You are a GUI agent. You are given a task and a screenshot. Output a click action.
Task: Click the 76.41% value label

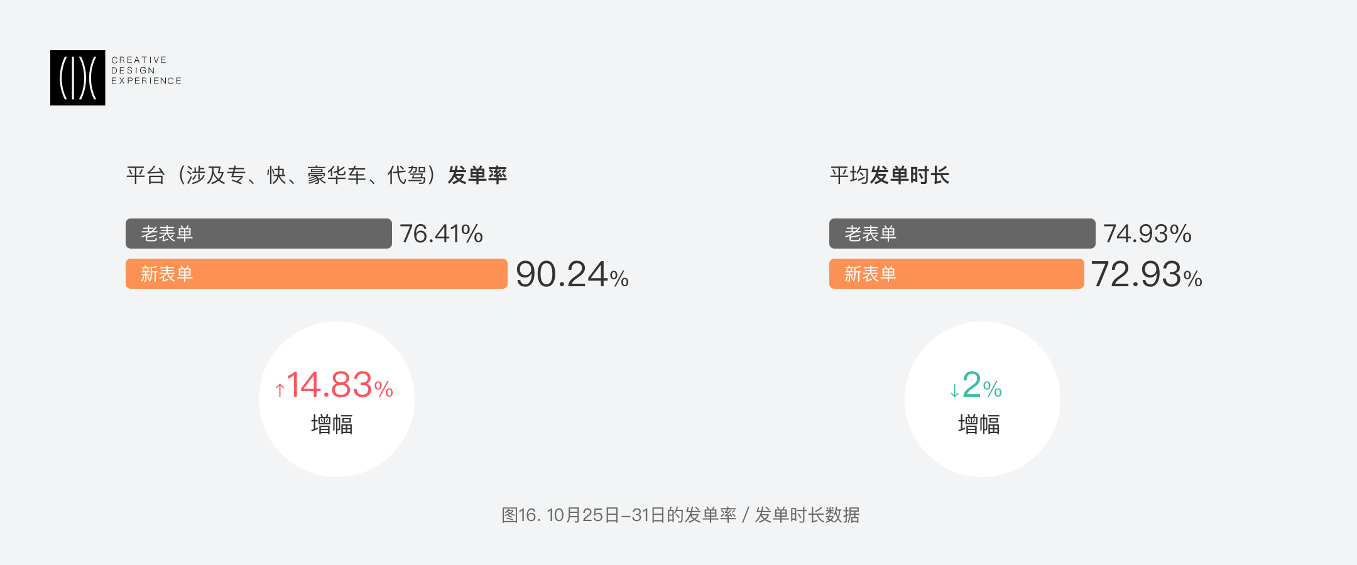(441, 234)
